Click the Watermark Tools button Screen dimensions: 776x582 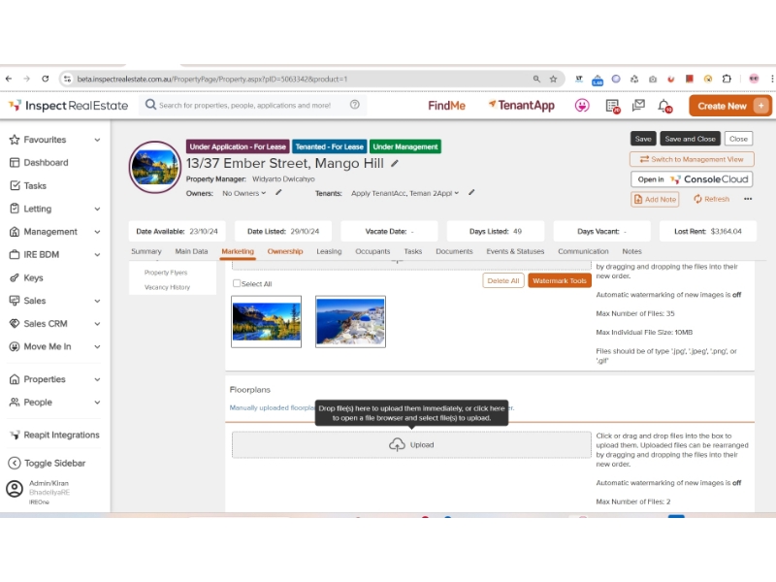pos(560,280)
